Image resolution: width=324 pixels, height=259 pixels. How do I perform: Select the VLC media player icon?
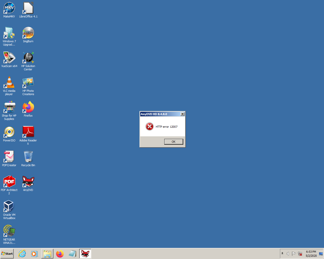click(x=9, y=82)
